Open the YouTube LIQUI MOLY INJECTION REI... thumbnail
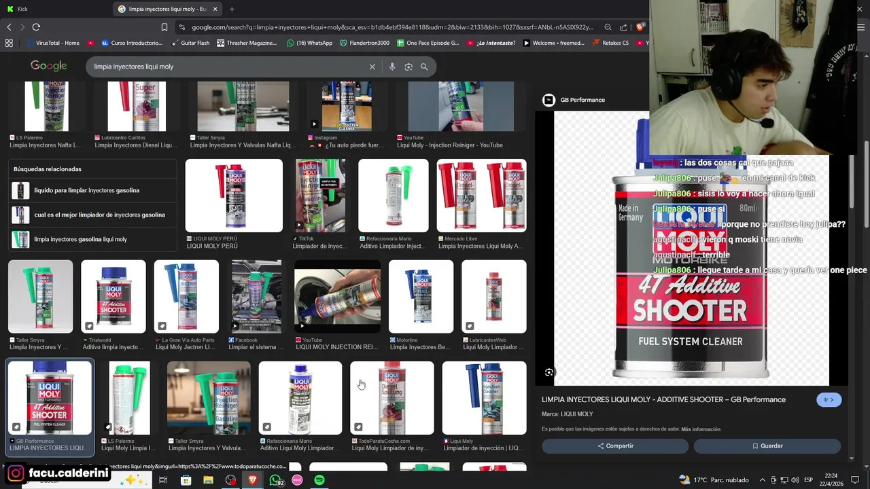Viewport: 870px width, 489px height. (x=337, y=296)
